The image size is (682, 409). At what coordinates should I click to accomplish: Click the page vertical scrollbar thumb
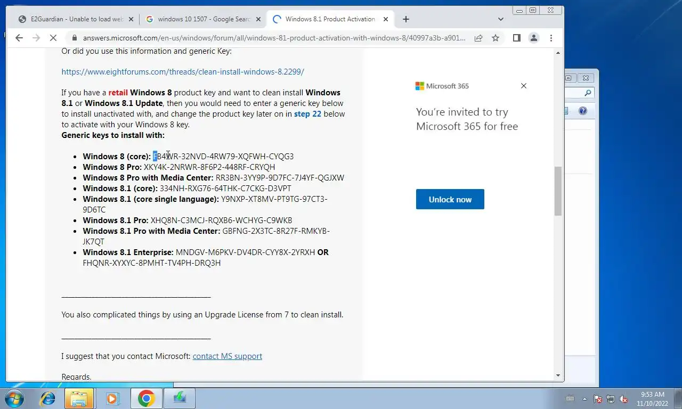pos(558,191)
